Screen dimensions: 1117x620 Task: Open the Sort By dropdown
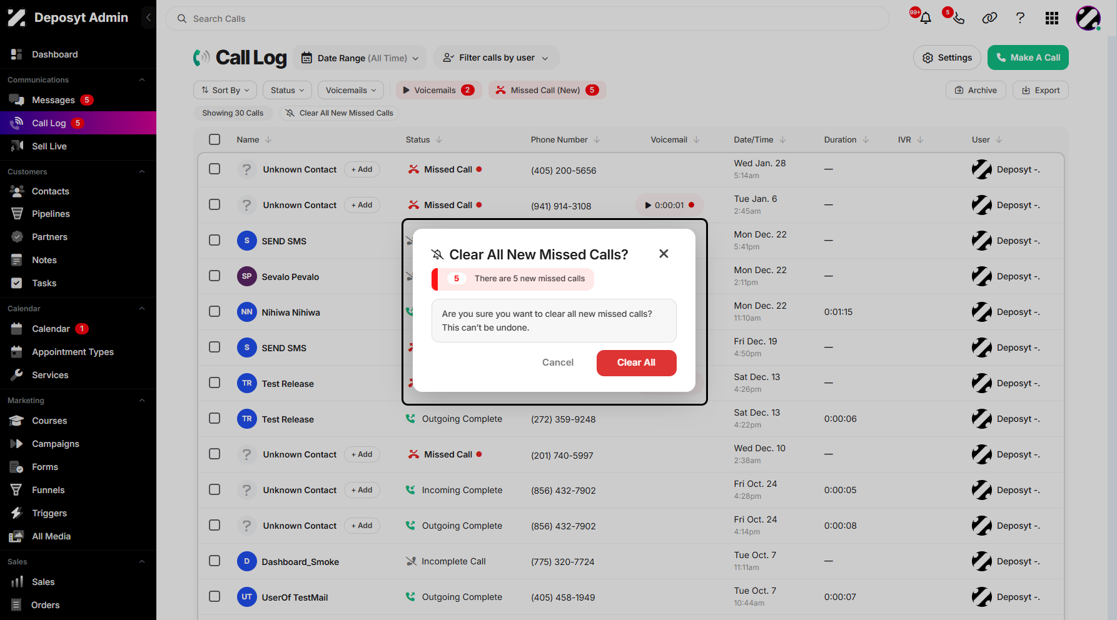pos(225,90)
